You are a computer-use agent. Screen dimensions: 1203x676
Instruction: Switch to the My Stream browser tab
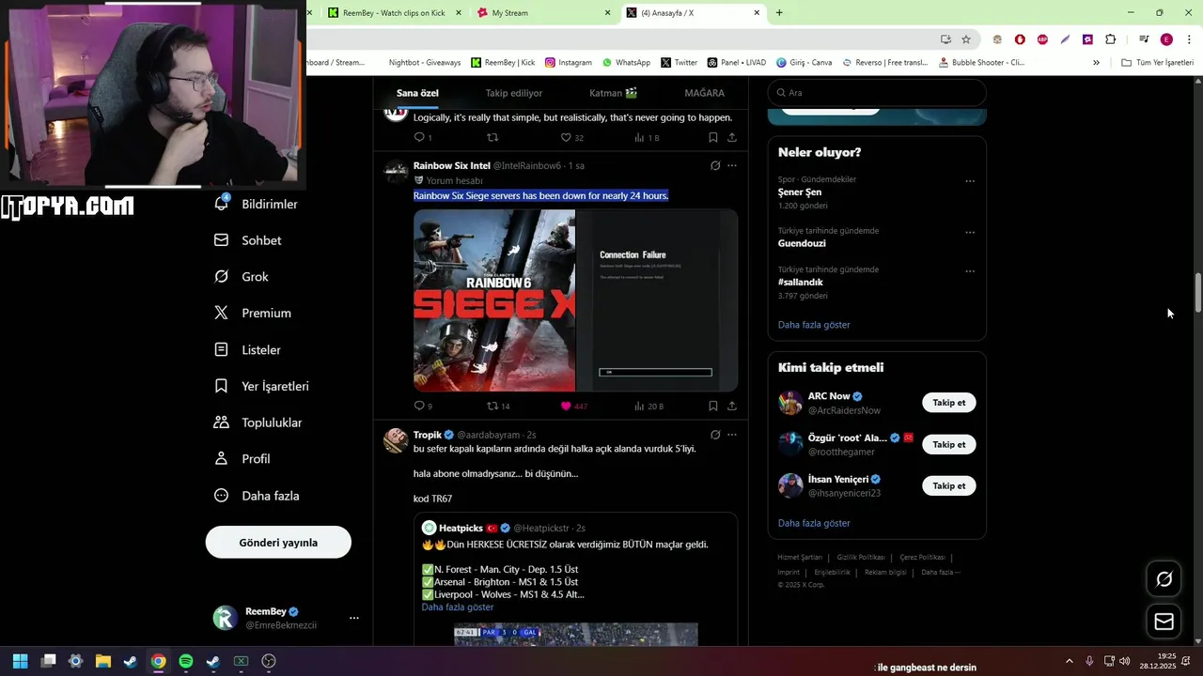pos(543,13)
